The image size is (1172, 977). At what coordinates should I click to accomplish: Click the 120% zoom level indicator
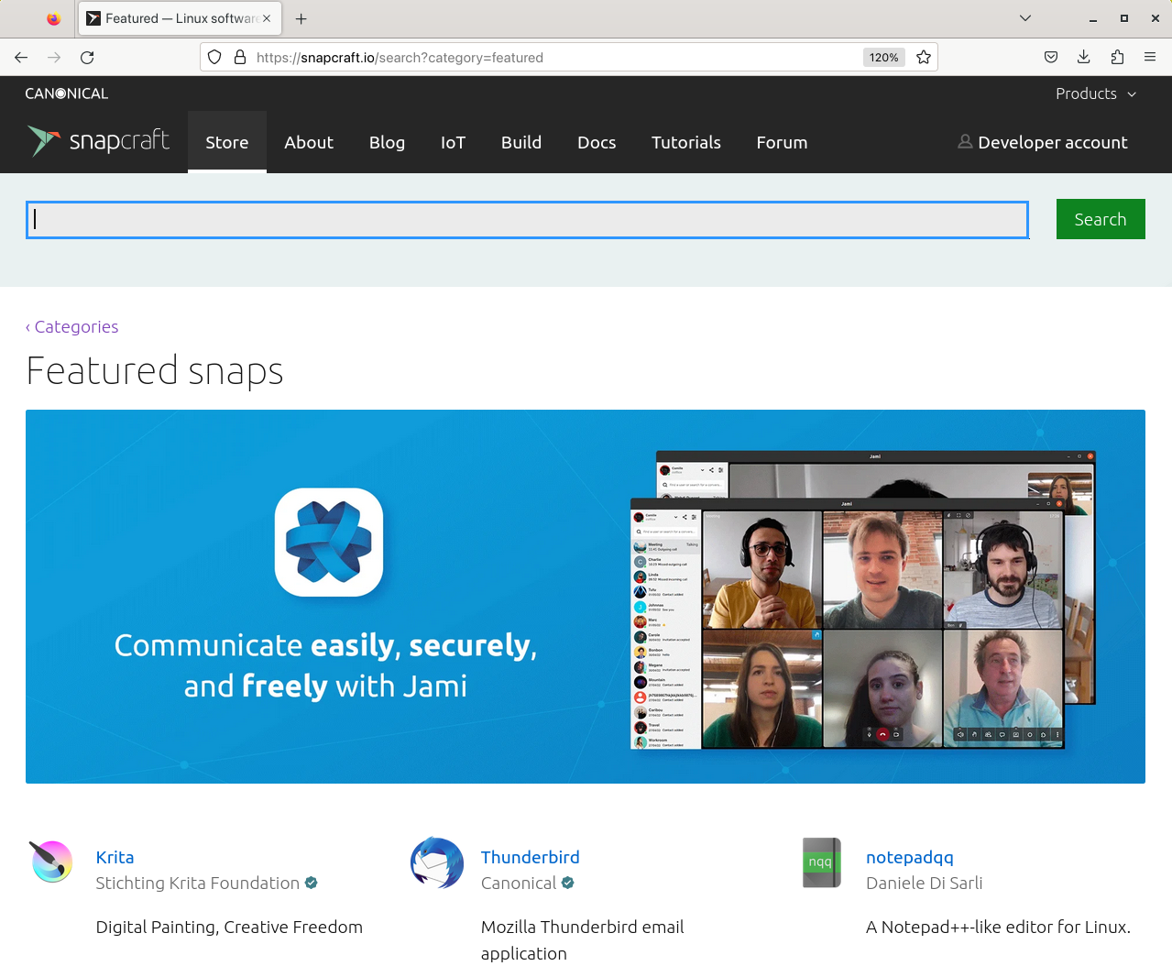[x=883, y=57]
